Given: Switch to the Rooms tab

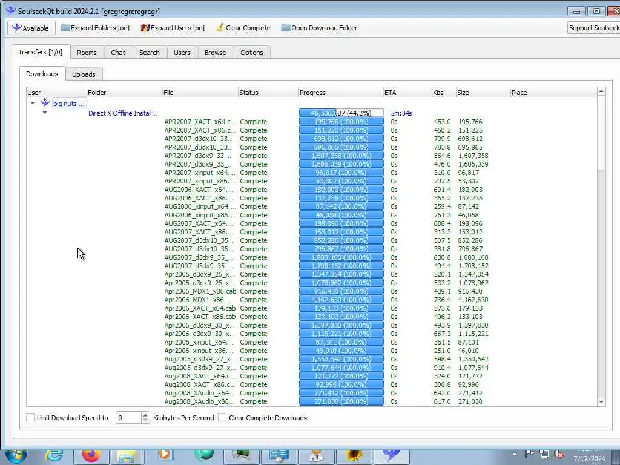Looking at the screenshot, I should coord(87,53).
